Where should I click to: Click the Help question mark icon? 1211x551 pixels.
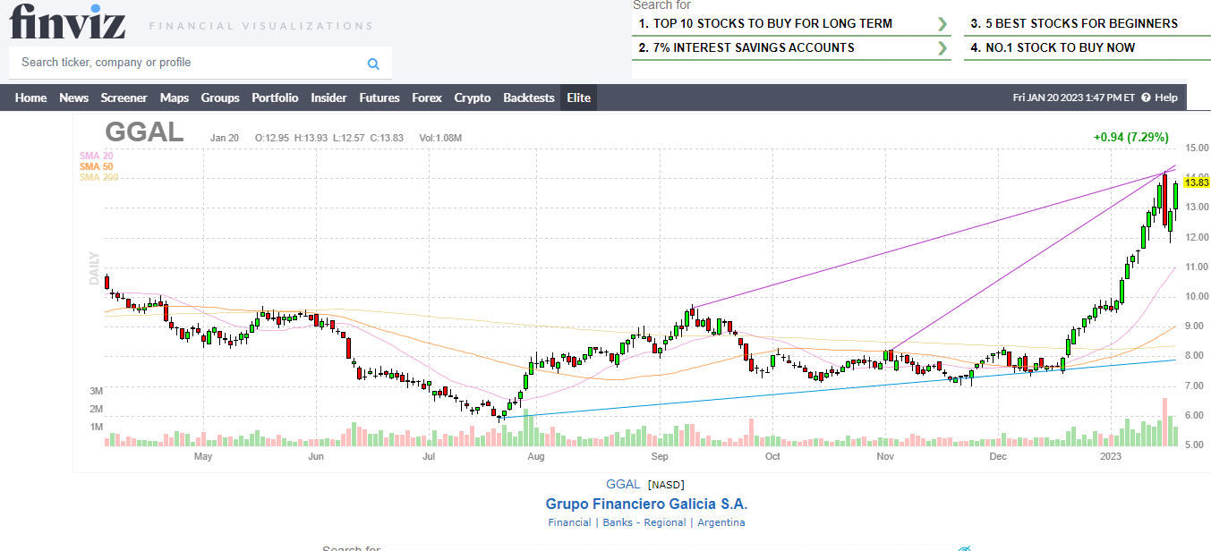click(1146, 97)
